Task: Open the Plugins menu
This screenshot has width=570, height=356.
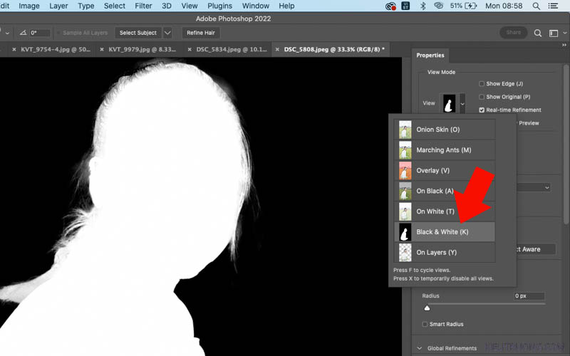Action: click(220, 6)
